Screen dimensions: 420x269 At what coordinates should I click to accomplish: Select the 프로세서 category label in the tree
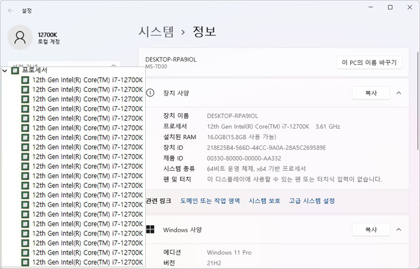tap(35, 70)
